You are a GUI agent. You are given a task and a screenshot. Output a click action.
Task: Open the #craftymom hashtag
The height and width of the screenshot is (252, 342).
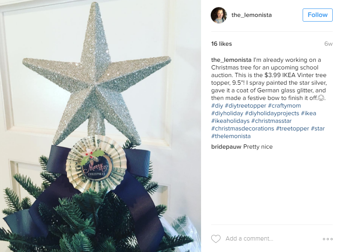pyautogui.click(x=284, y=105)
